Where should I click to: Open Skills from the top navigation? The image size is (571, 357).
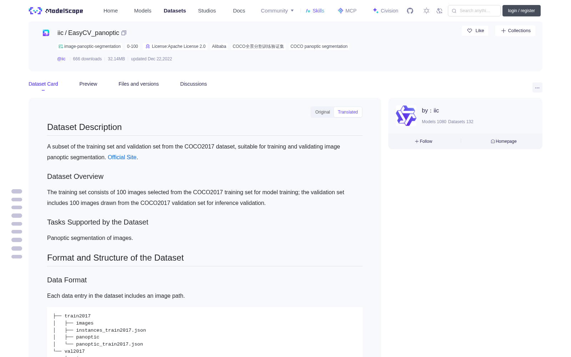[315, 11]
